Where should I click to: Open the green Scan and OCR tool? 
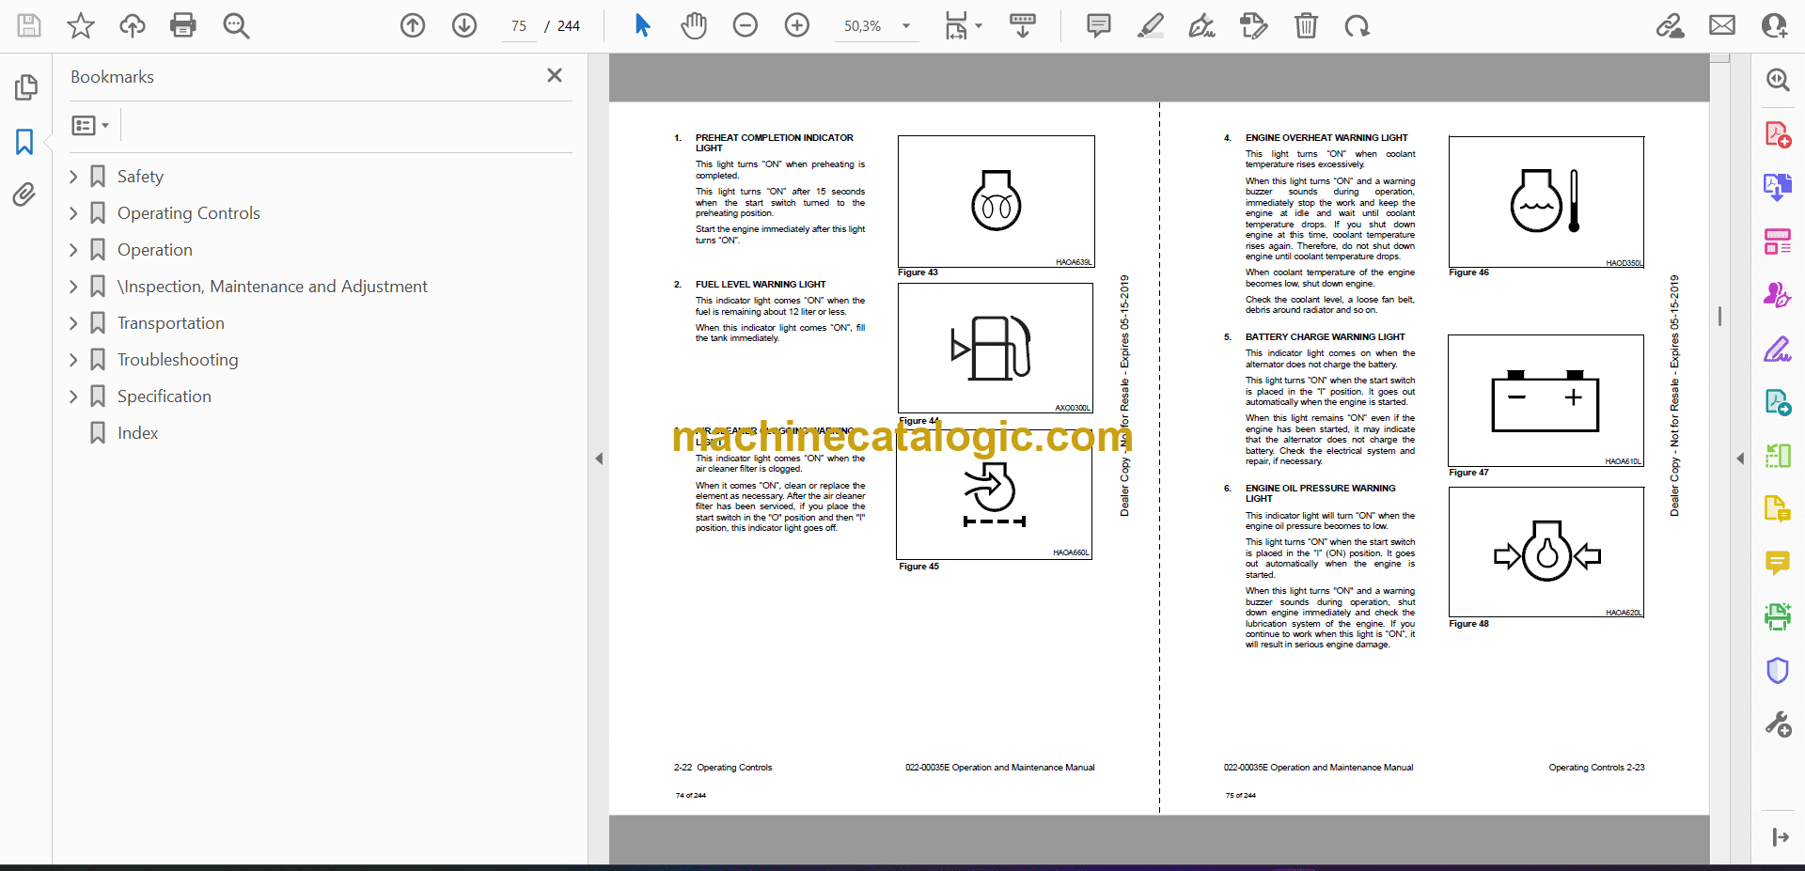(1777, 616)
